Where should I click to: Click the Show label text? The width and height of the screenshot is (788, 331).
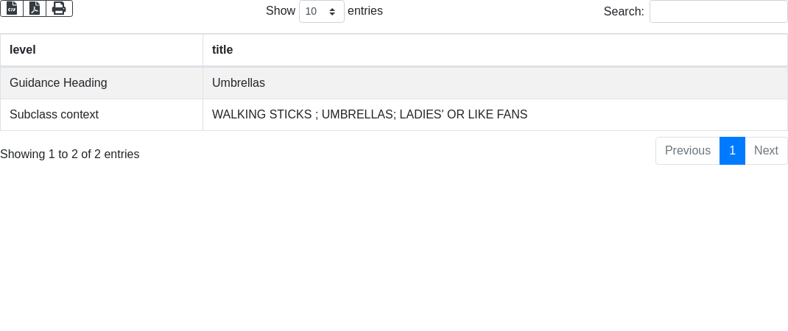(280, 11)
